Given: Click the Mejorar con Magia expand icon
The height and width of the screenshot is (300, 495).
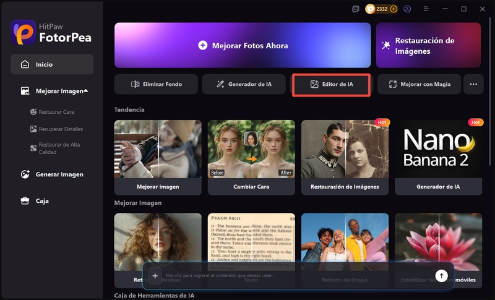Looking at the screenshot, I should click(393, 84).
